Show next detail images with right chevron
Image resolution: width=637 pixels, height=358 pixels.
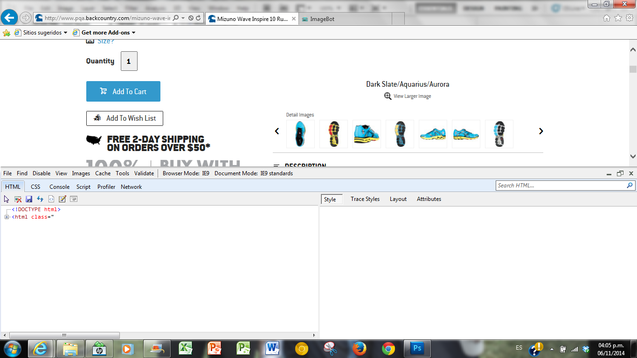(541, 131)
